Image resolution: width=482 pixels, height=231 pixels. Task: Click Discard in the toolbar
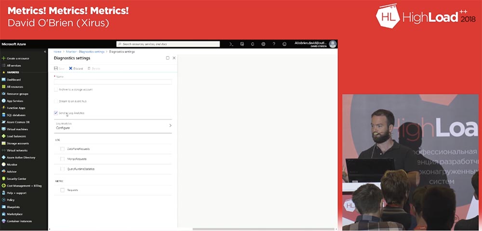(x=76, y=68)
